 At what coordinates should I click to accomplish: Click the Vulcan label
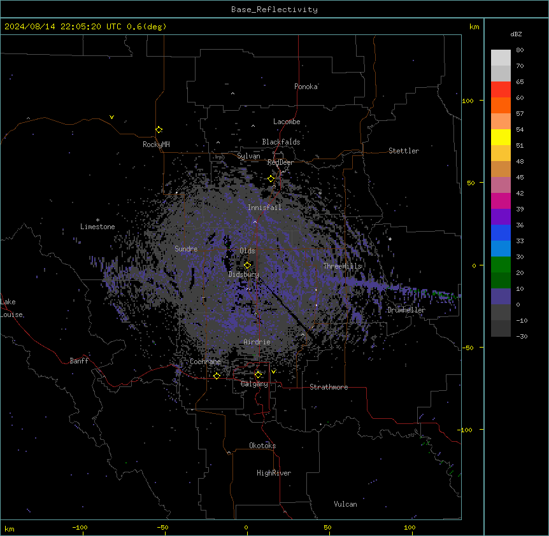346,504
